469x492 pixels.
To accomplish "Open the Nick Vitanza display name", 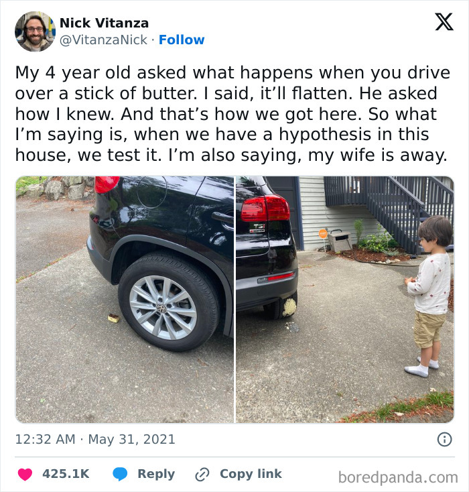I will click(104, 23).
